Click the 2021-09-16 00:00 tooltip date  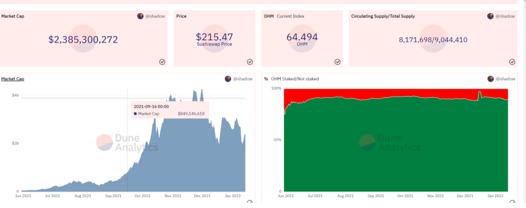click(x=151, y=106)
